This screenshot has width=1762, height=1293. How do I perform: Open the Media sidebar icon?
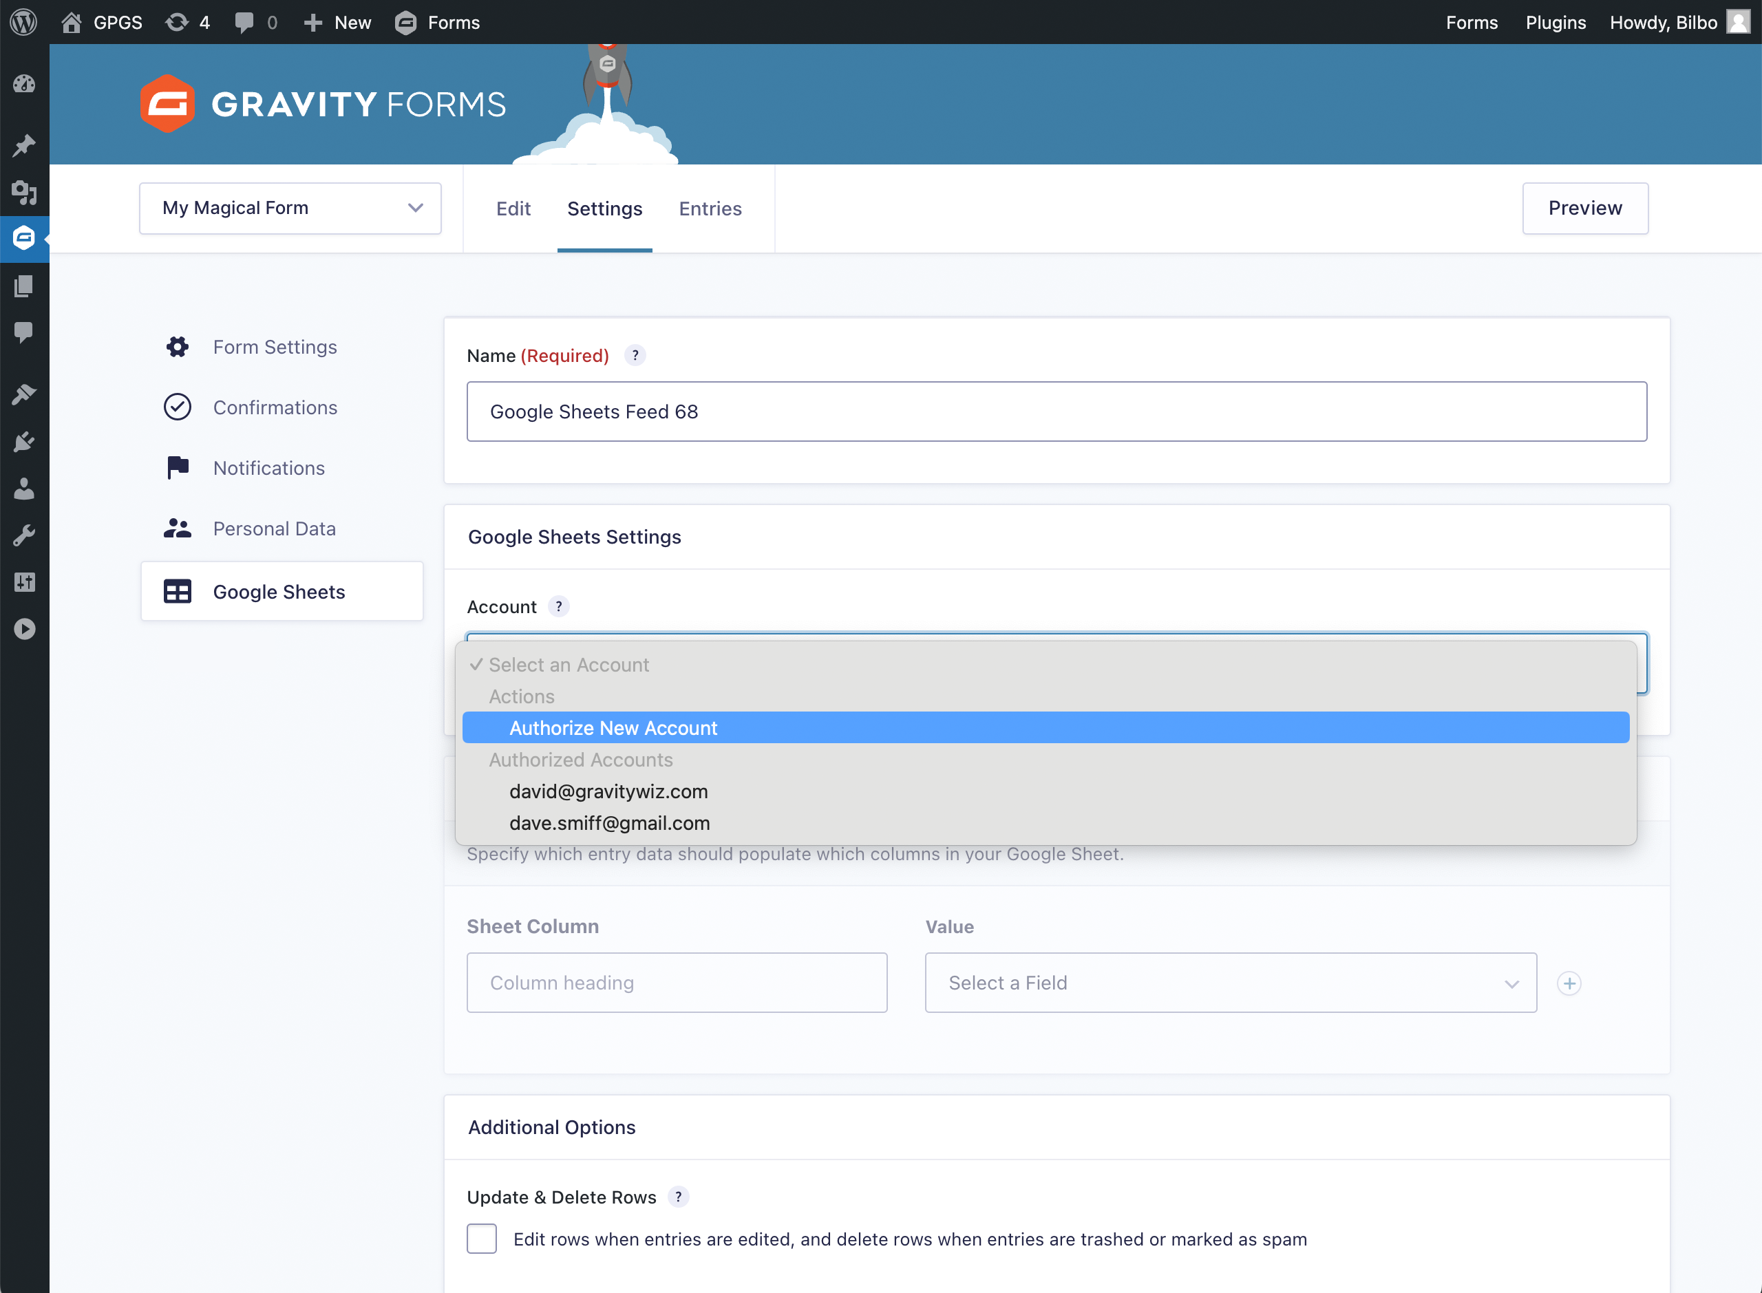(24, 192)
